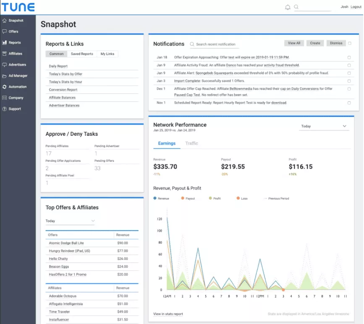Open the notifications bell icon
Screen dimensions: 364x324
[288, 7]
